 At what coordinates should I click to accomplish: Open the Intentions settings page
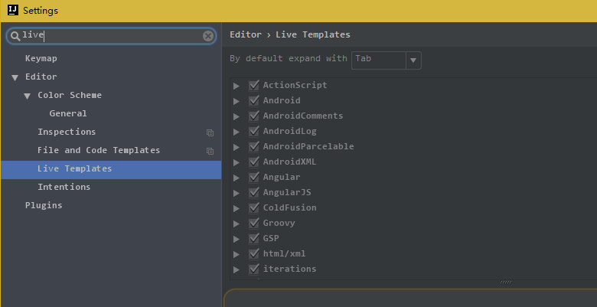(x=64, y=187)
